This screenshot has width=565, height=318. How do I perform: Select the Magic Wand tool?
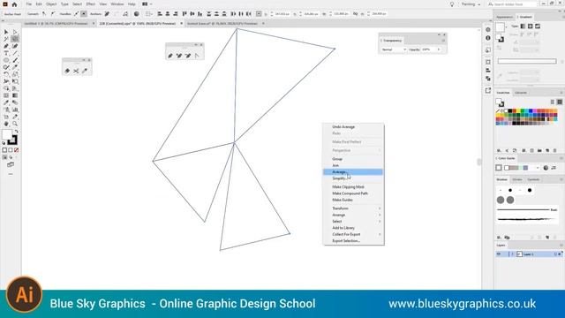tap(6, 39)
